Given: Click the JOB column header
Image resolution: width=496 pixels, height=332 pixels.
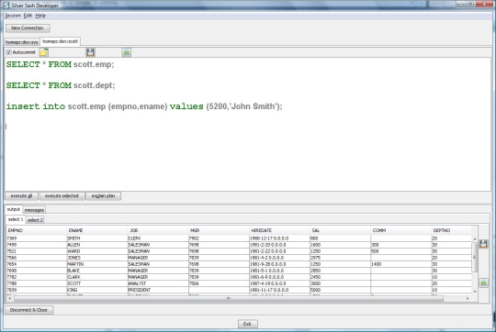Looking at the screenshot, I should tap(158, 230).
